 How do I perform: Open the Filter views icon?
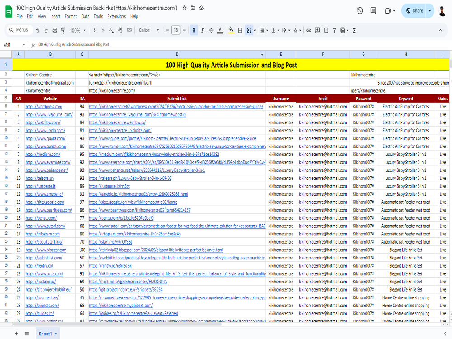(x=344, y=30)
